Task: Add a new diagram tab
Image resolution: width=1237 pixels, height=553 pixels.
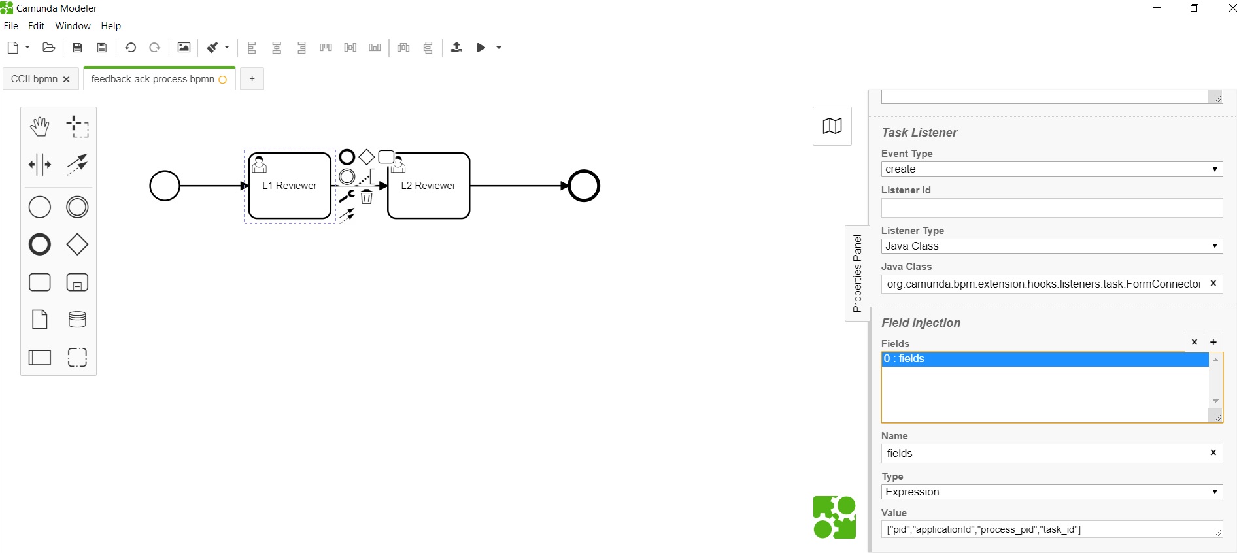Action: pos(252,79)
